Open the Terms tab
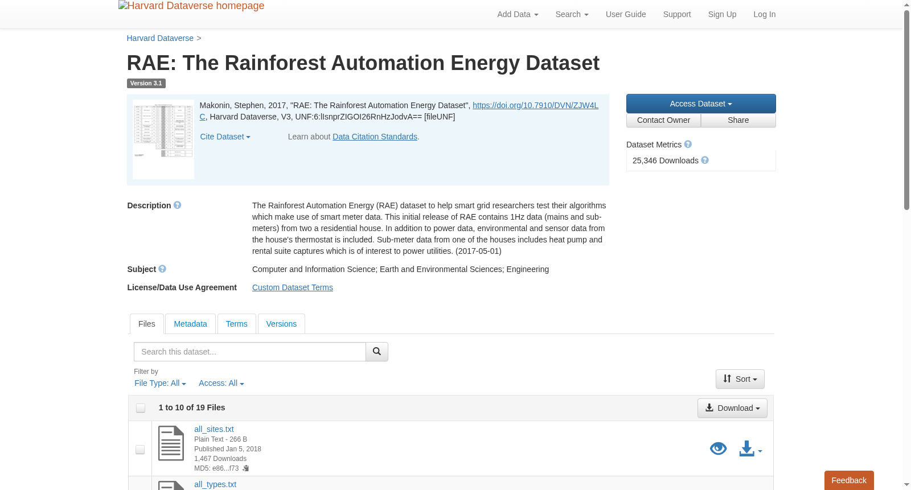 (236, 324)
